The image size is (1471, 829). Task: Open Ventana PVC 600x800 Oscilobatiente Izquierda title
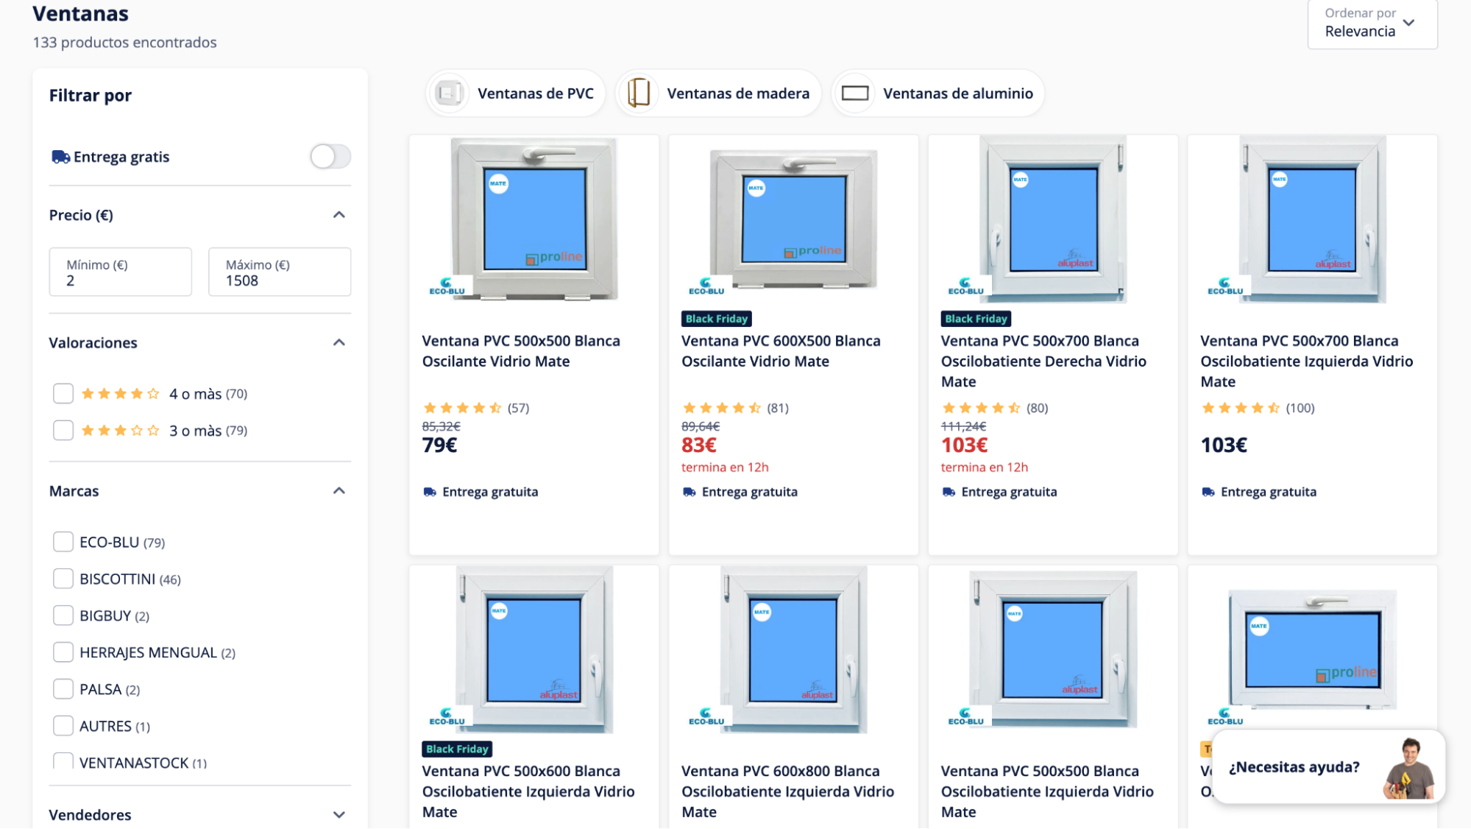787,791
